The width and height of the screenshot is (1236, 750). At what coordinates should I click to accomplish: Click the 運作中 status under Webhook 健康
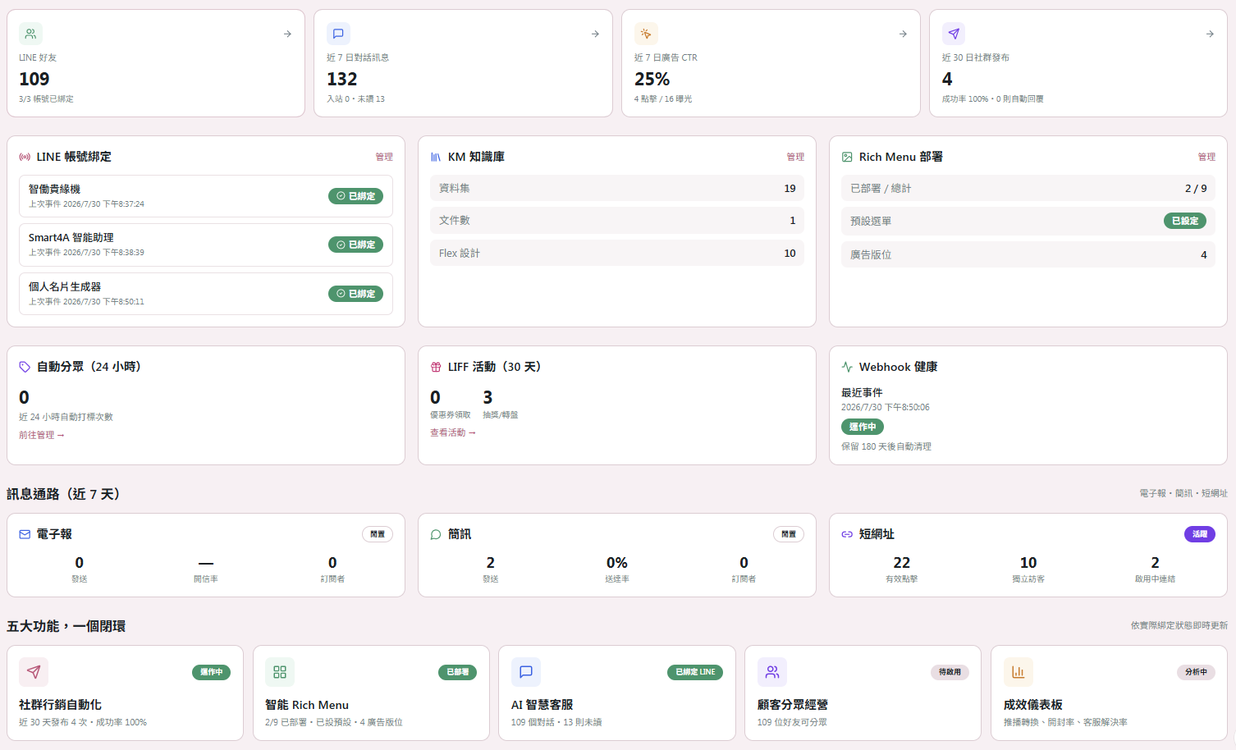(863, 427)
